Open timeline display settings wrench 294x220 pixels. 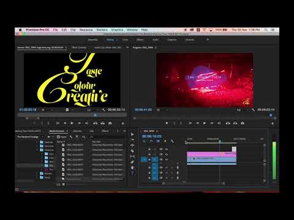pyautogui.click(x=172, y=141)
